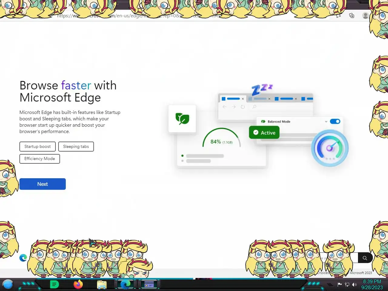Show hidden tray icons arrow
The height and width of the screenshot is (291, 388).
tap(330, 285)
